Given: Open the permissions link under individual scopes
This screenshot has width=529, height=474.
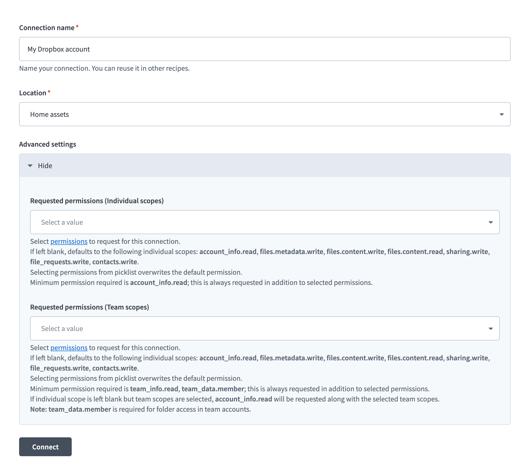Looking at the screenshot, I should tap(69, 241).
